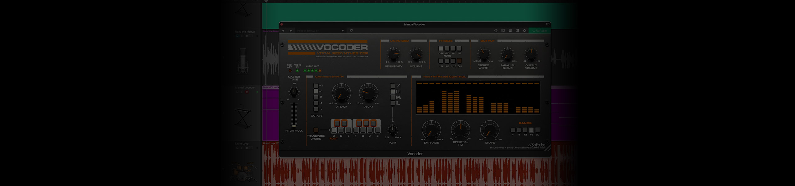Select the noise waveform button

(x=393, y=97)
